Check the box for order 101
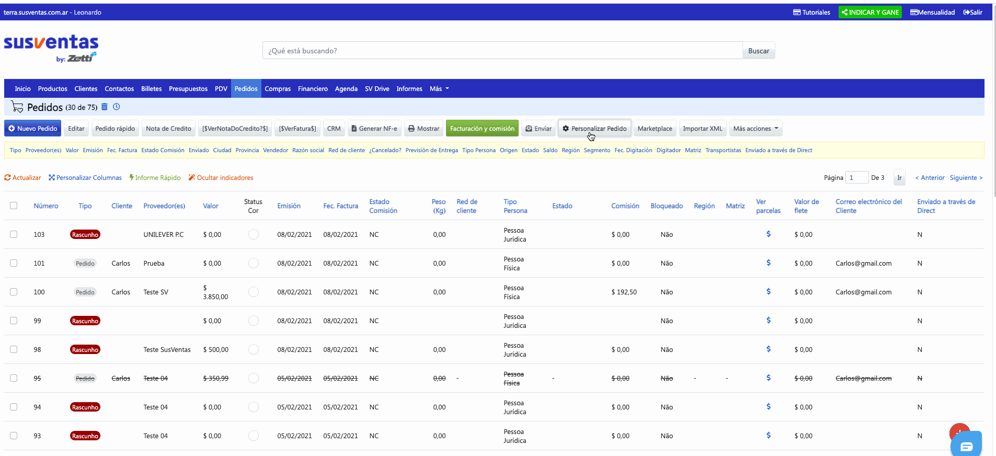The width and height of the screenshot is (996, 456). (x=14, y=263)
